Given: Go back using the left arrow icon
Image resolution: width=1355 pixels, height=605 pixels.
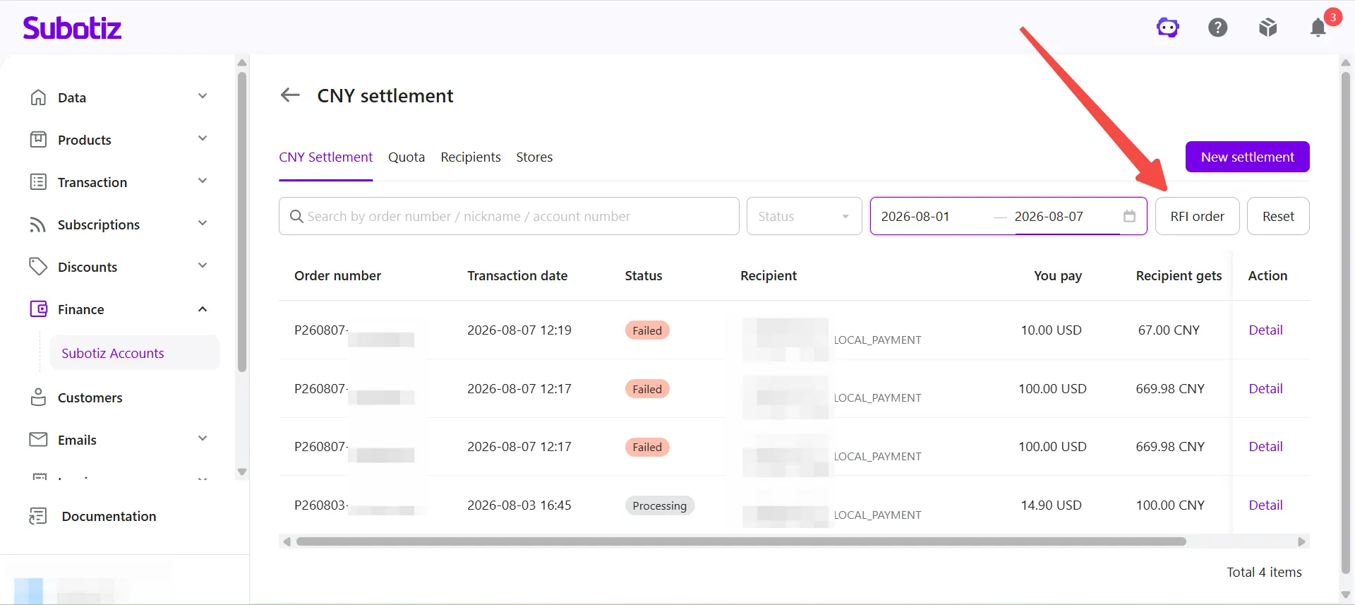Looking at the screenshot, I should [290, 95].
